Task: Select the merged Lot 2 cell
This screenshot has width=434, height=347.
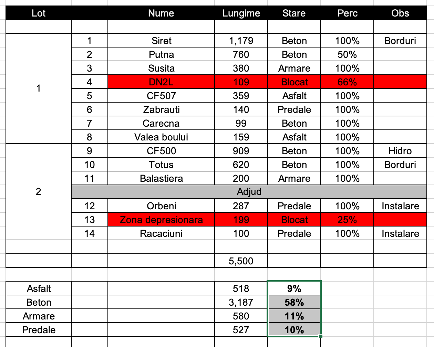Action: (39, 192)
